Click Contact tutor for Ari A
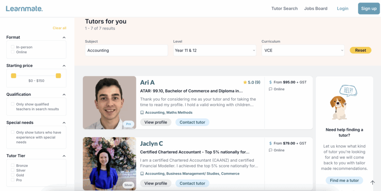This screenshot has width=381, height=191. (192, 122)
